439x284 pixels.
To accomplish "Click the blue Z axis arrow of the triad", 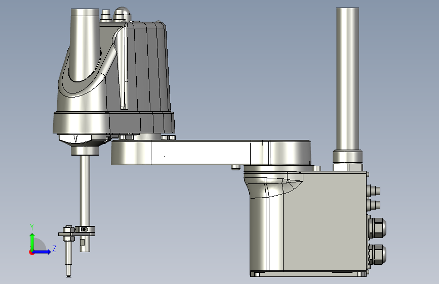I will (x=42, y=252).
